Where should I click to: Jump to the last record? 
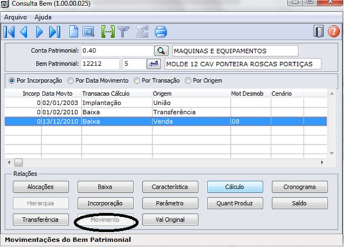tap(55, 32)
